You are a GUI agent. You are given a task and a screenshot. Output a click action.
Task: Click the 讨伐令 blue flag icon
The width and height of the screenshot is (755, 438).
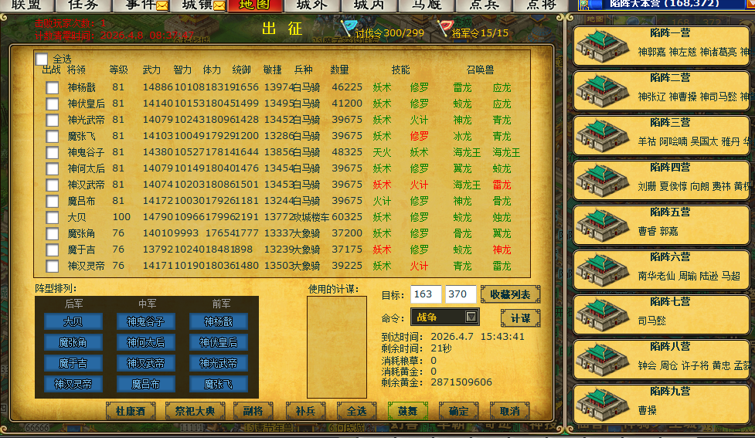[347, 29]
